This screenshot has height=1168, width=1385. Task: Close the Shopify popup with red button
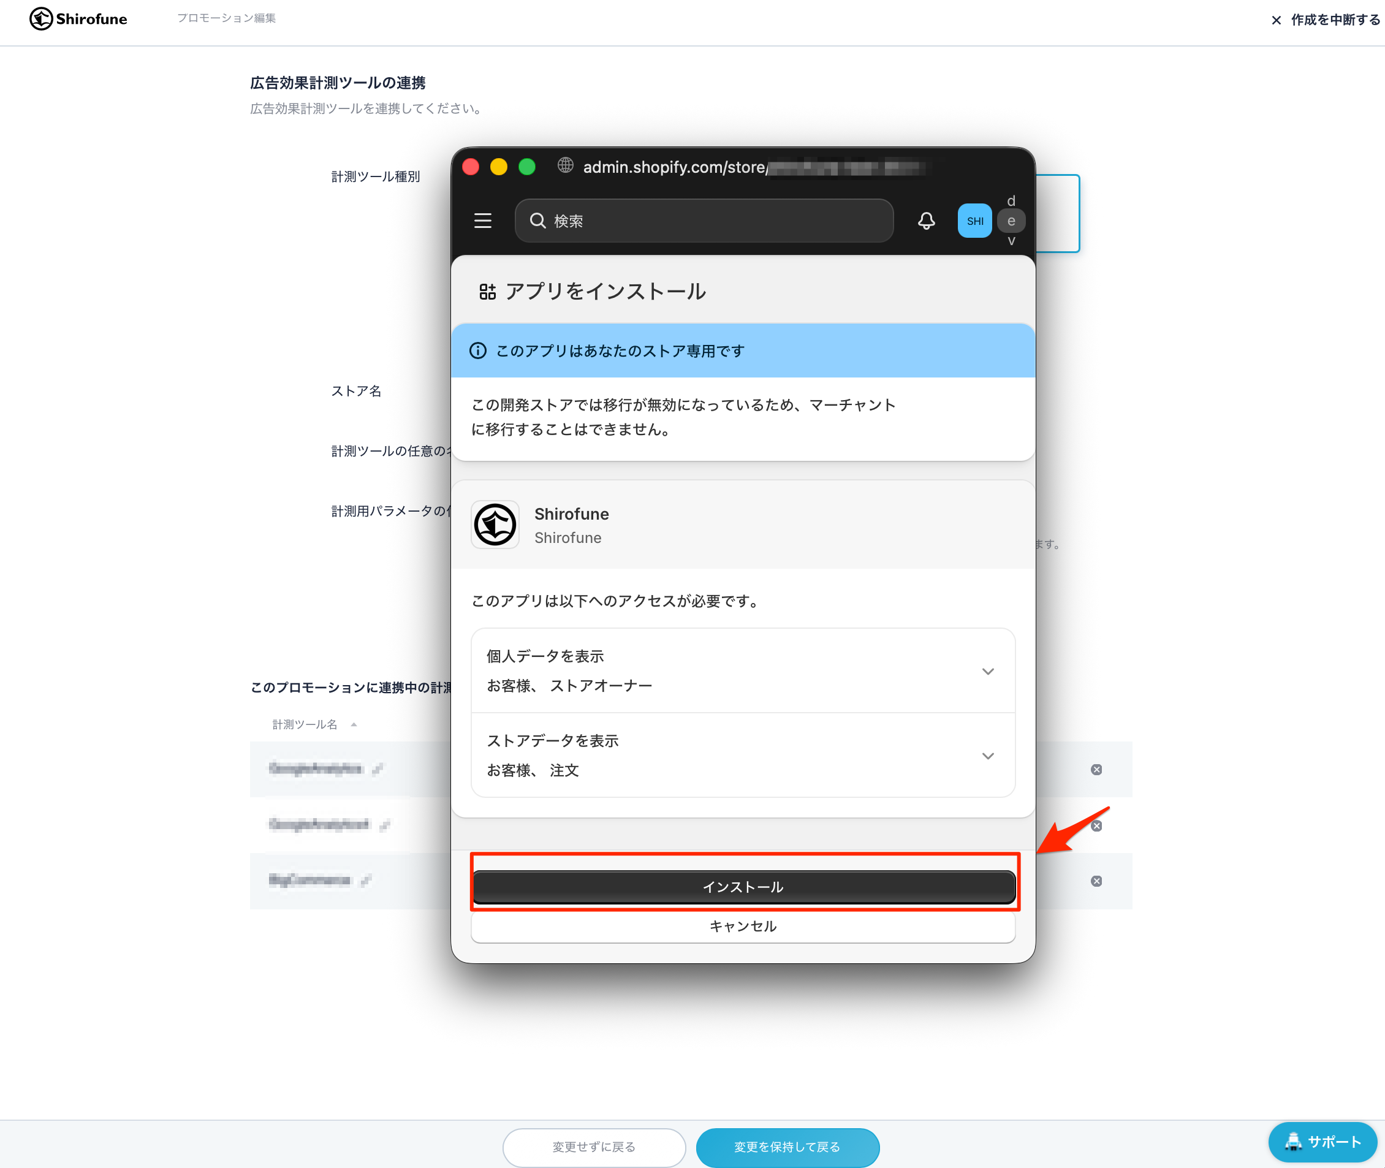(x=471, y=167)
